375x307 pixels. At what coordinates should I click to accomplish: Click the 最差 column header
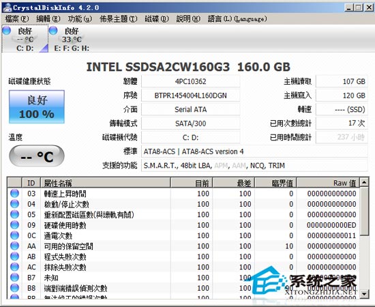pos(234,183)
